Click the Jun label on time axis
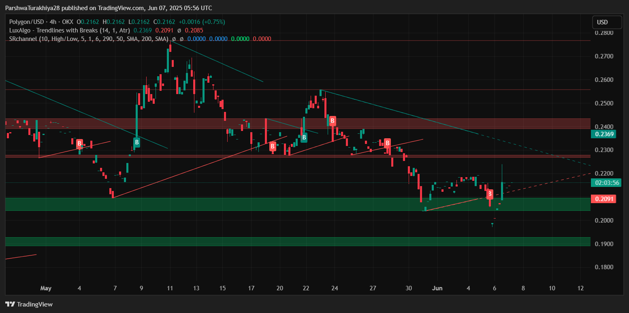 coord(437,288)
